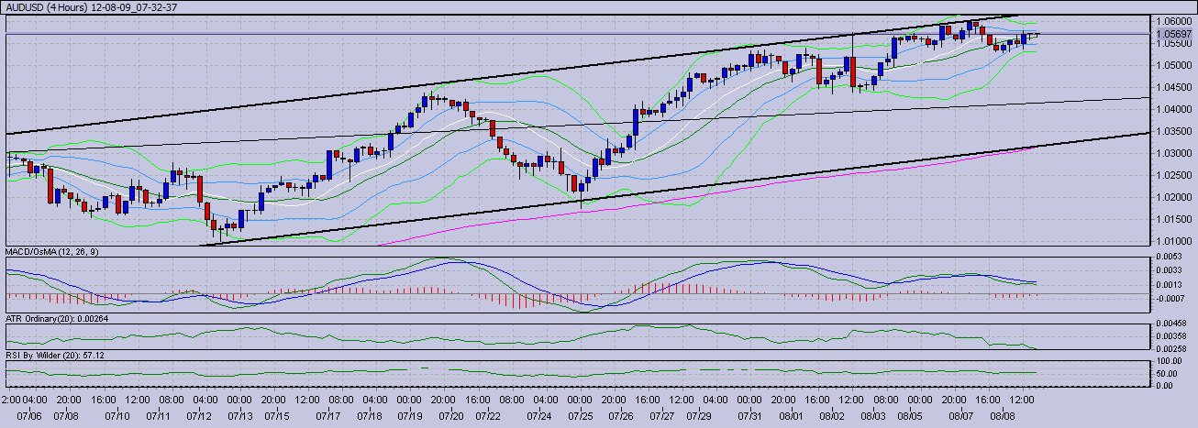Click the 07/20 date label
This screenshot has width=1198, height=428.
(450, 416)
